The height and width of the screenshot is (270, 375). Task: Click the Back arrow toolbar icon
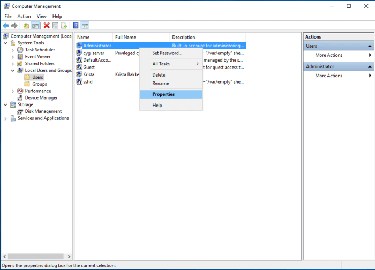click(6, 26)
